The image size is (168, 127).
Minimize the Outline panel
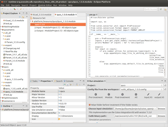[23, 106]
